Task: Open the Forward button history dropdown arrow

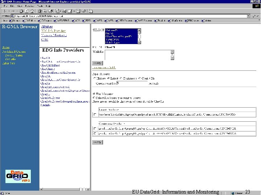Action: [17, 11]
